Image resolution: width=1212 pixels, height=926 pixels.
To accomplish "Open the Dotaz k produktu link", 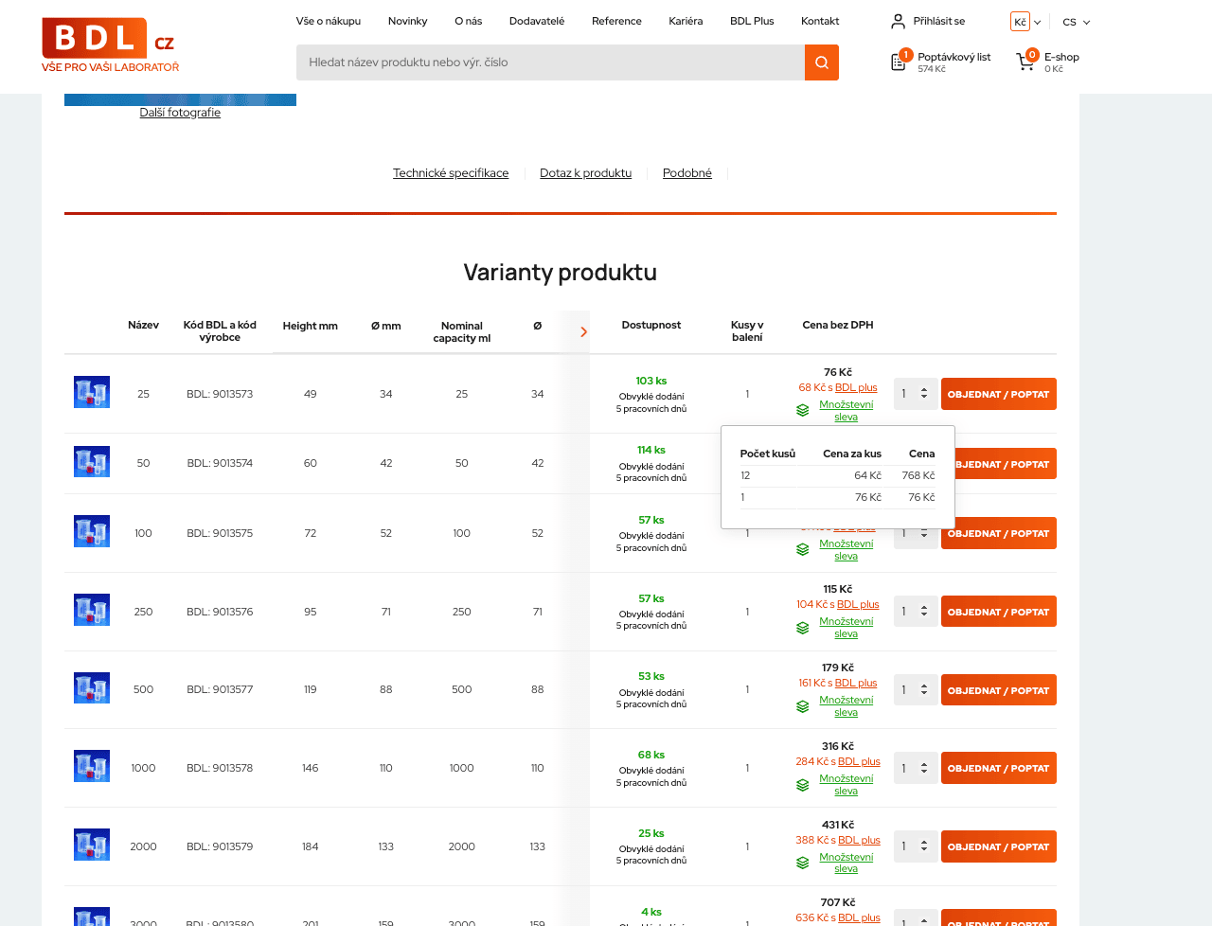I will click(x=585, y=173).
